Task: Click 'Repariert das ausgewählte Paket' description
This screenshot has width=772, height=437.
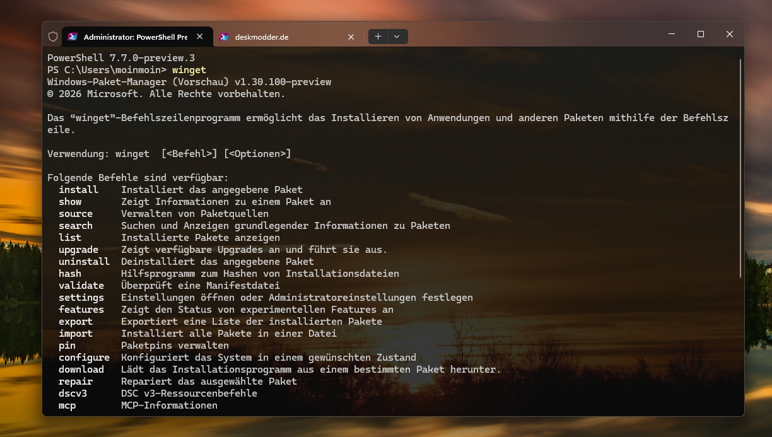Action: click(209, 382)
